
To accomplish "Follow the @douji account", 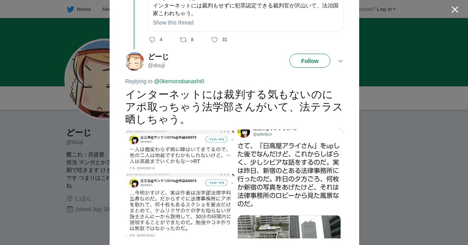I will click(310, 61).
